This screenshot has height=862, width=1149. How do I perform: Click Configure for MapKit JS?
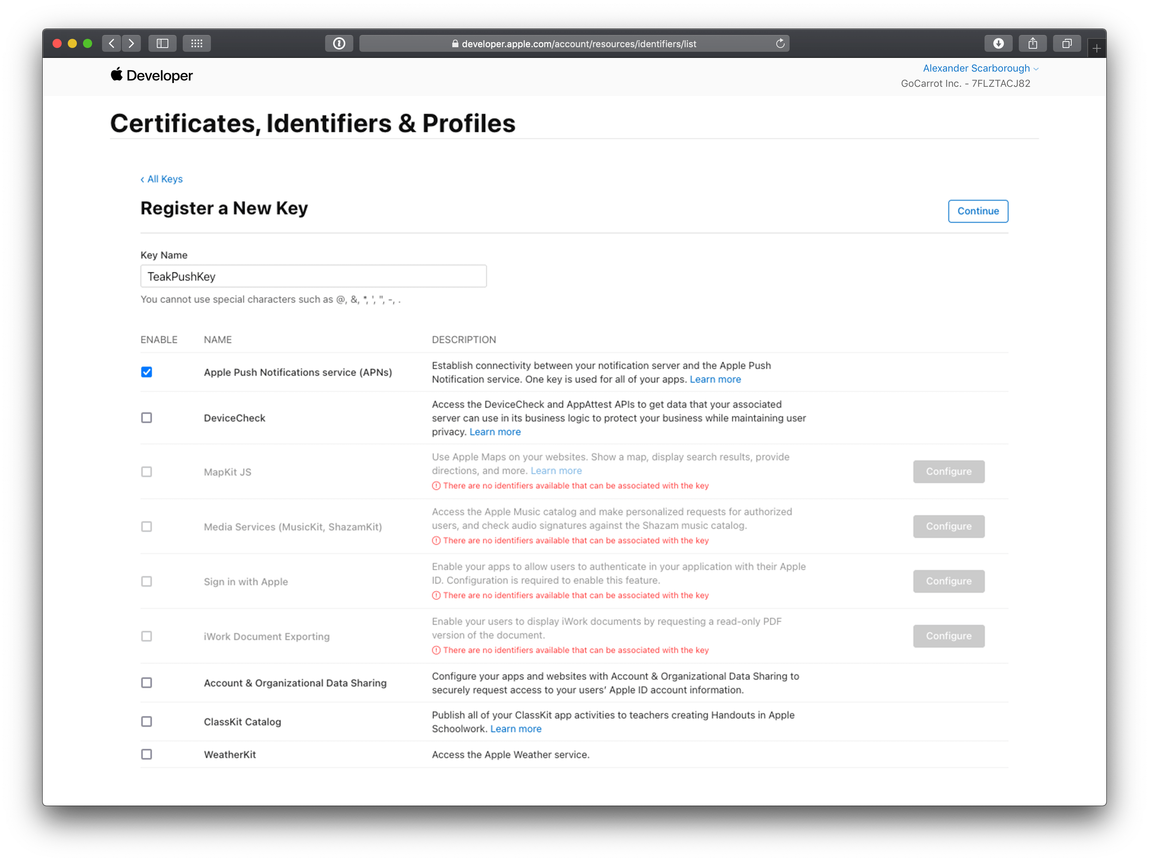pyautogui.click(x=948, y=472)
